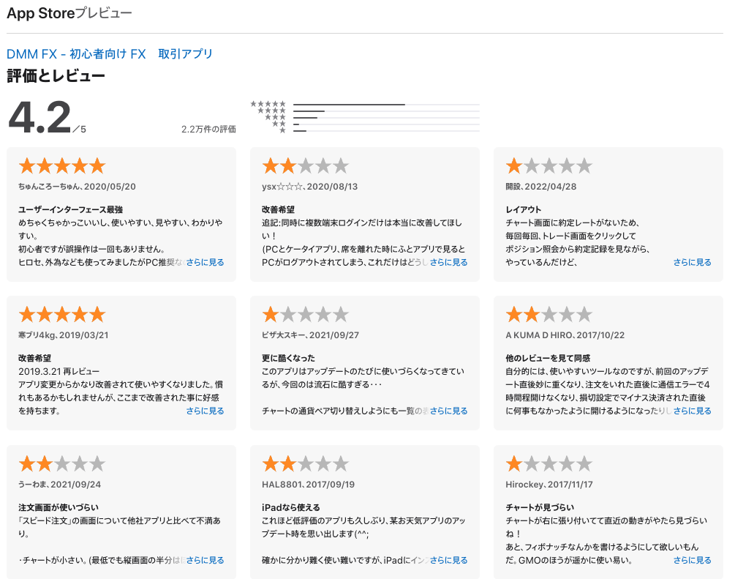Click the 4.2 overall rating score
The height and width of the screenshot is (579, 735).
pos(40,117)
